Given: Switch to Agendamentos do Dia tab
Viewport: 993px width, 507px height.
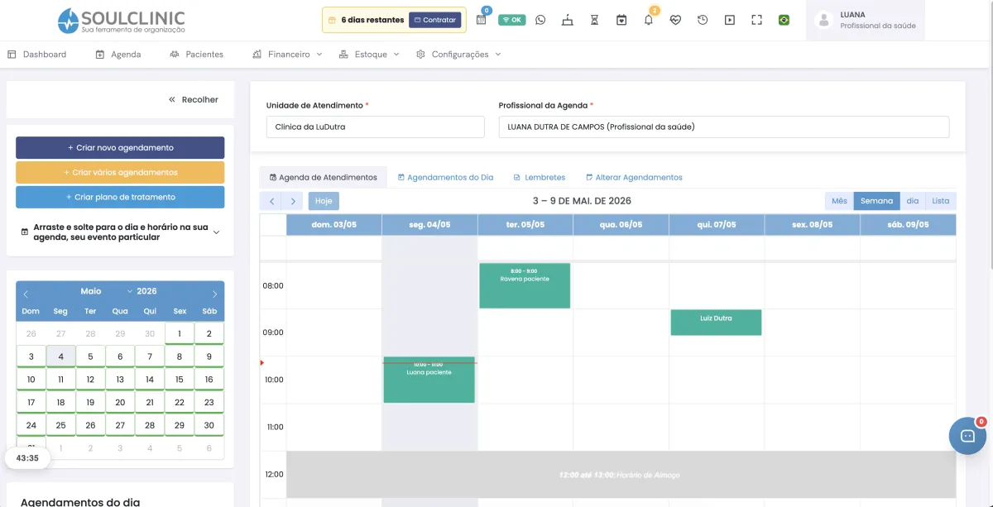Looking at the screenshot, I should pos(445,177).
